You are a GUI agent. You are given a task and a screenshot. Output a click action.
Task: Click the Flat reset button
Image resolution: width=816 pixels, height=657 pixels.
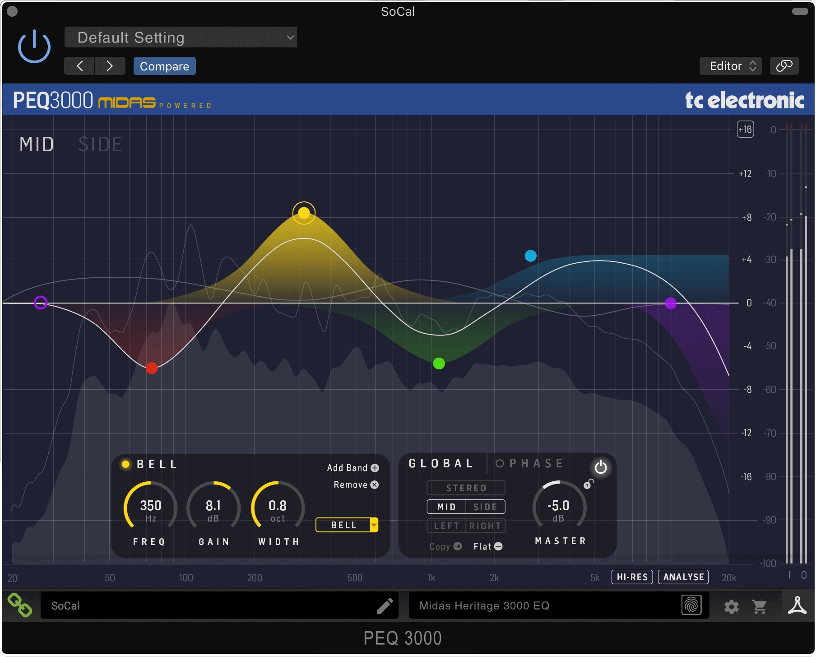coord(488,547)
